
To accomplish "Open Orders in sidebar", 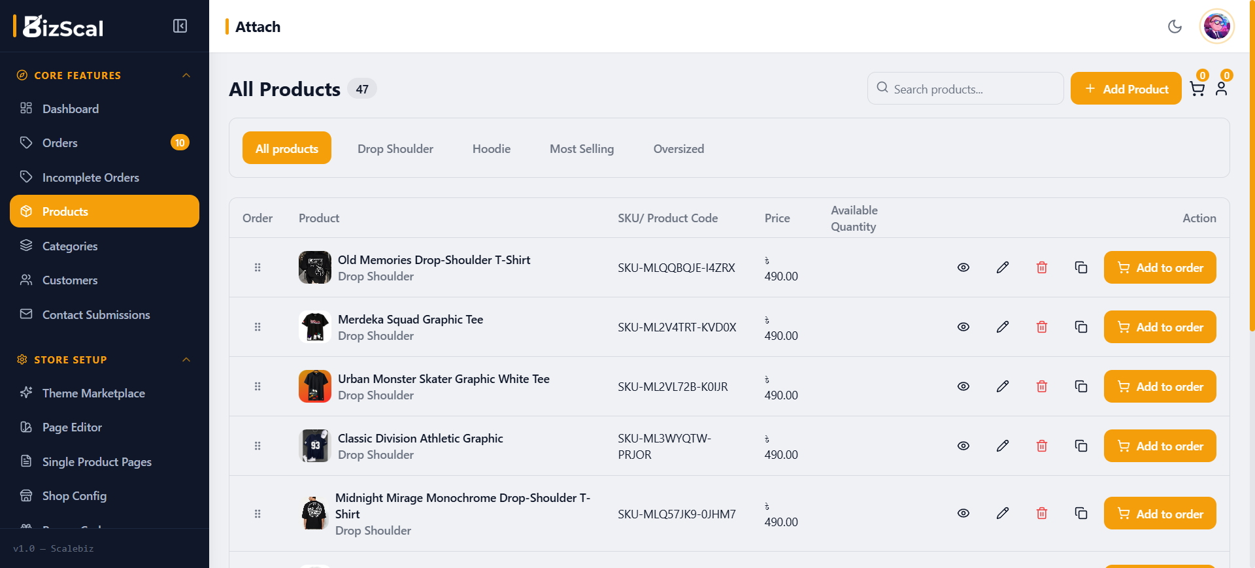I will [105, 142].
